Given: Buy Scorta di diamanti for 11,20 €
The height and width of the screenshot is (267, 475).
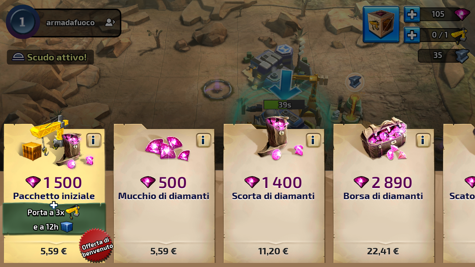Looking at the screenshot, I should [273, 251].
